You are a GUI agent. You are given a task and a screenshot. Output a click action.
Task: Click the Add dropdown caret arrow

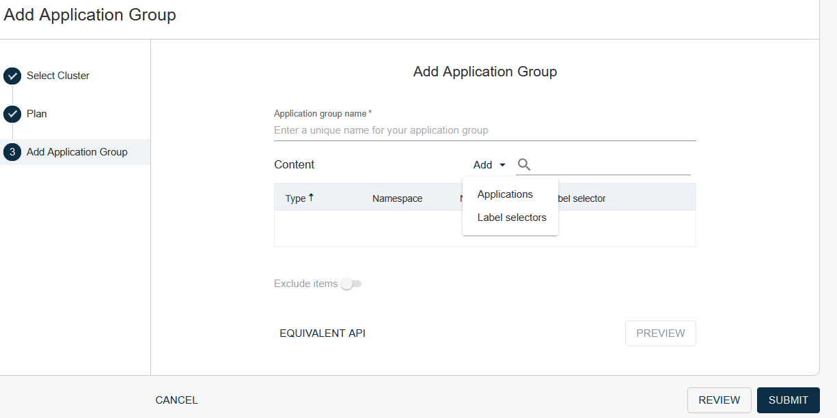[502, 165]
